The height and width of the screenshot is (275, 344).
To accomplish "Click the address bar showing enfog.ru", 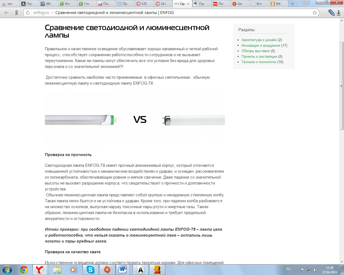I will click(x=172, y=13).
